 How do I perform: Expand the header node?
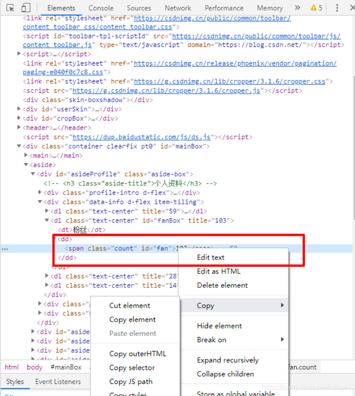(x=19, y=127)
